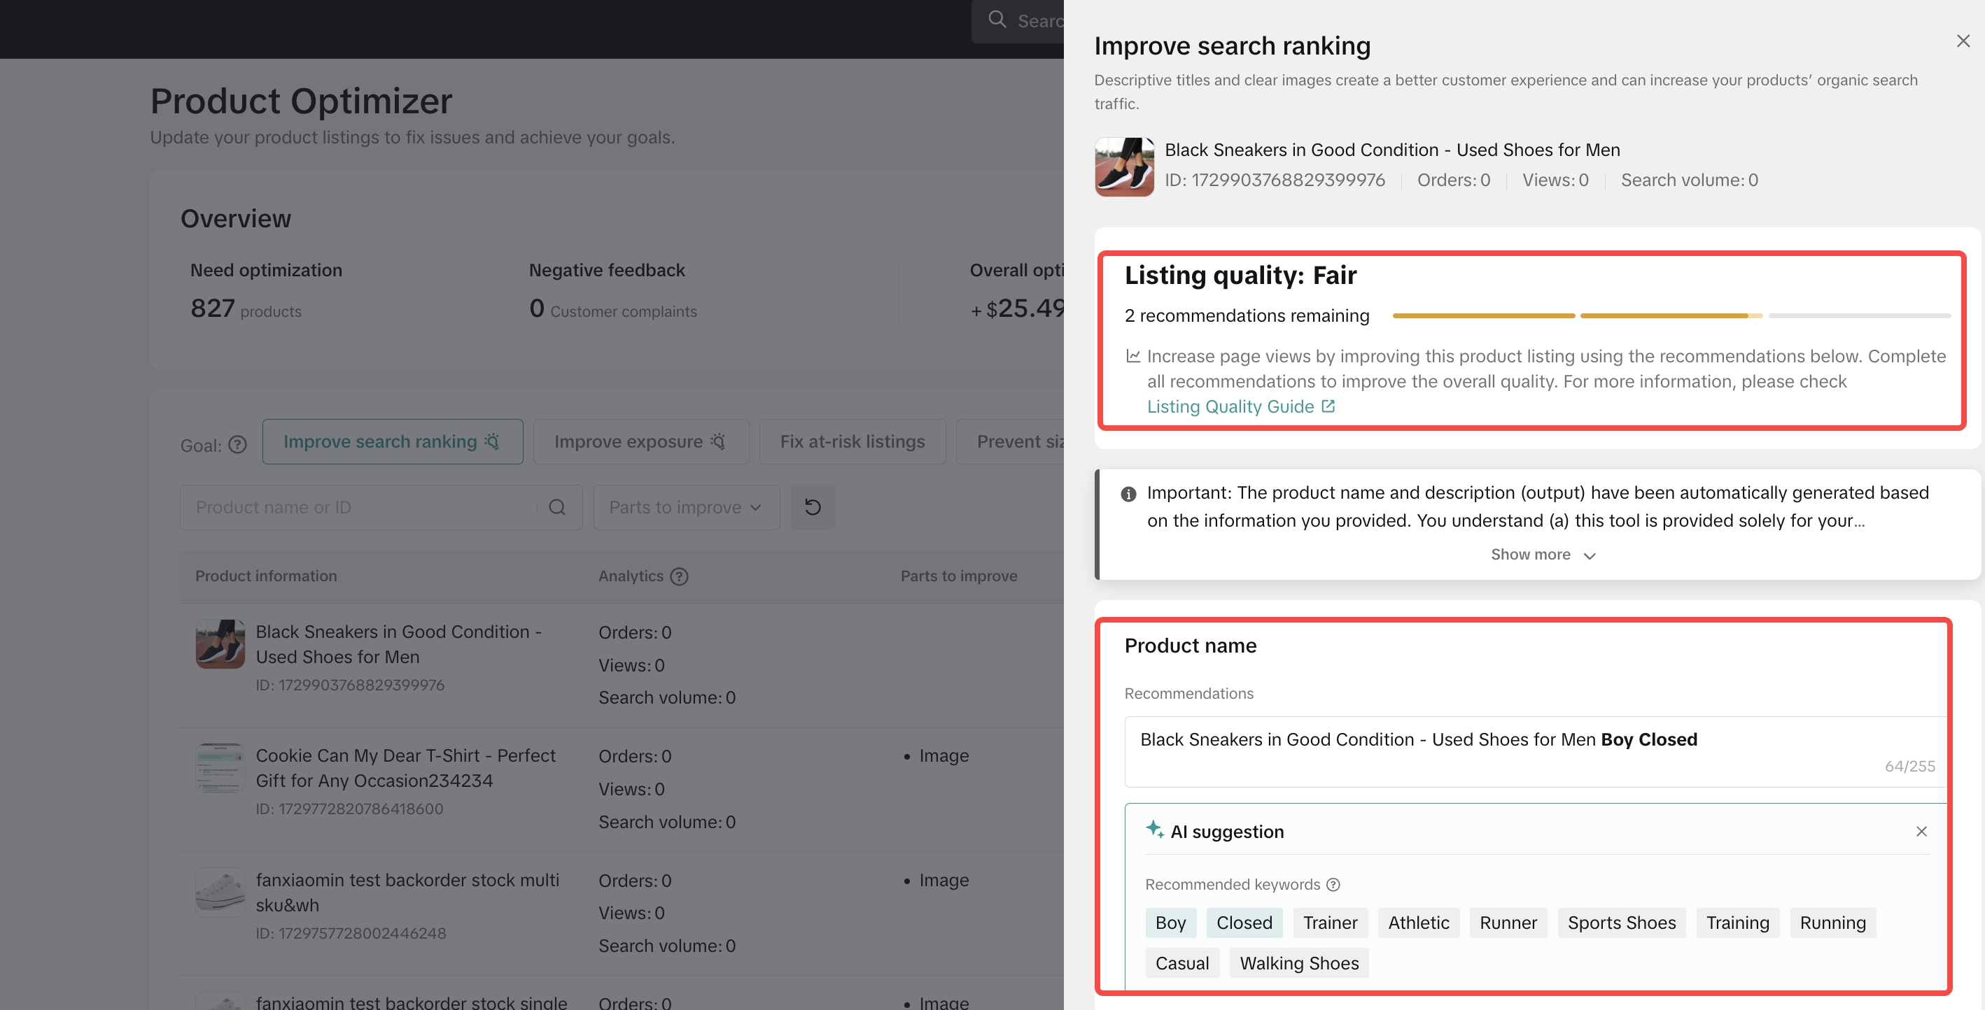Add the Walking Shoes keyword chip
Viewport: 1985px width, 1010px height.
pos(1299,963)
